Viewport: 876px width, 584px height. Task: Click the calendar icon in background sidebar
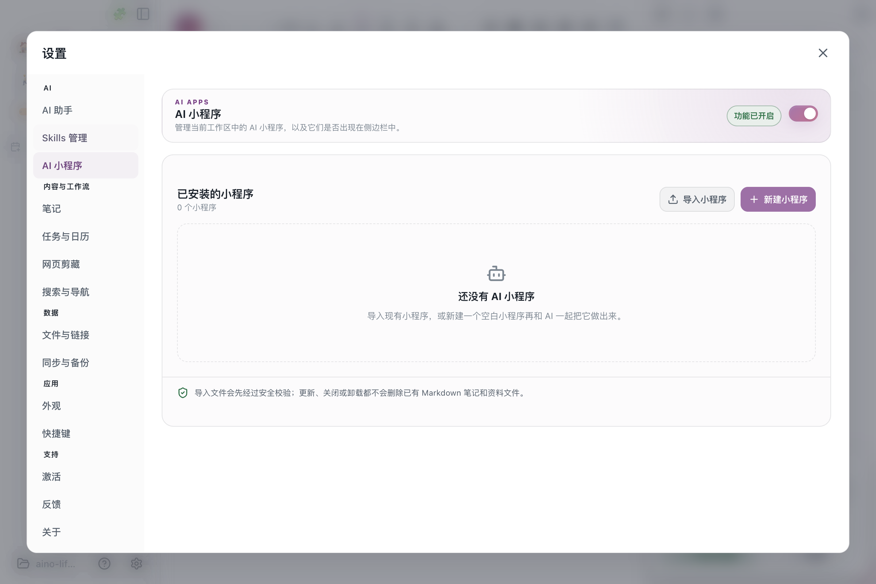[16, 147]
